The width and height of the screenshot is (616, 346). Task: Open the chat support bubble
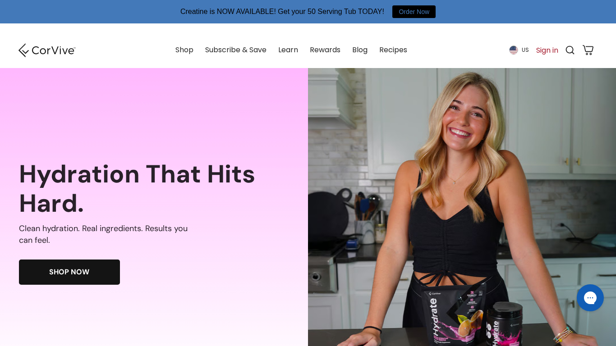pyautogui.click(x=590, y=298)
